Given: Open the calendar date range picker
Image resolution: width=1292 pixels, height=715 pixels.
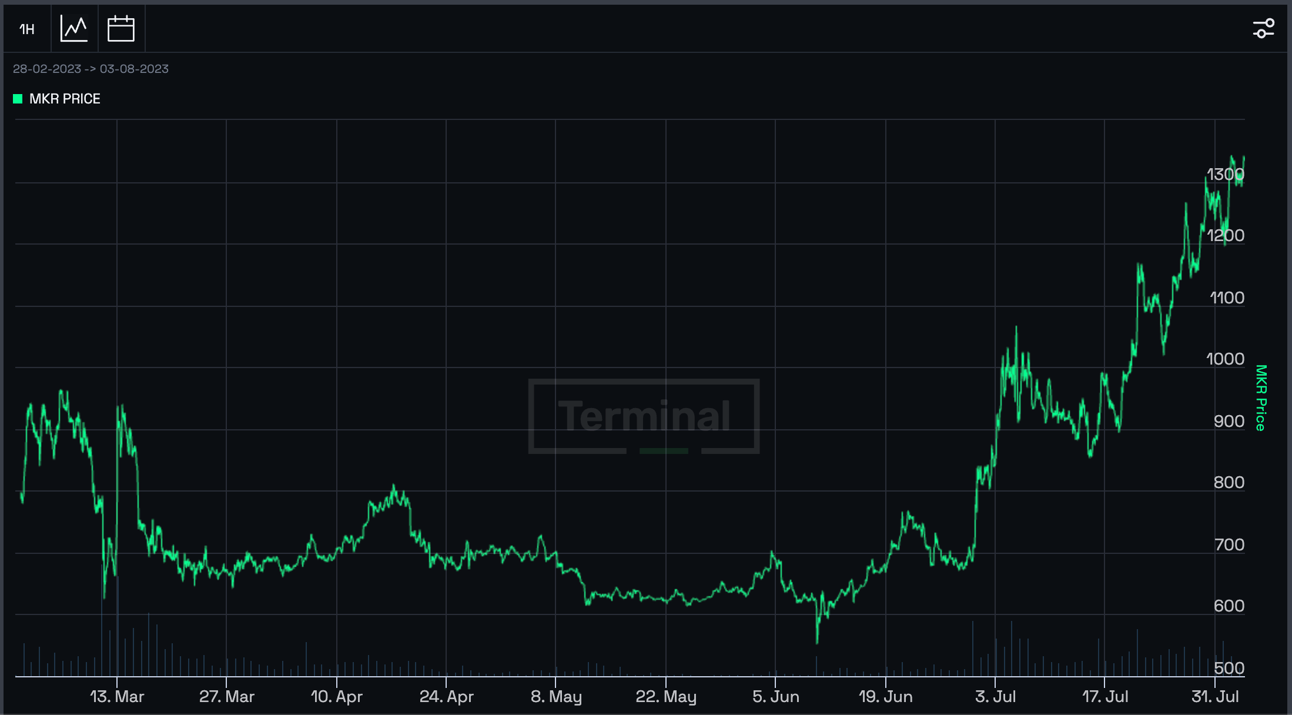Looking at the screenshot, I should pos(121,29).
